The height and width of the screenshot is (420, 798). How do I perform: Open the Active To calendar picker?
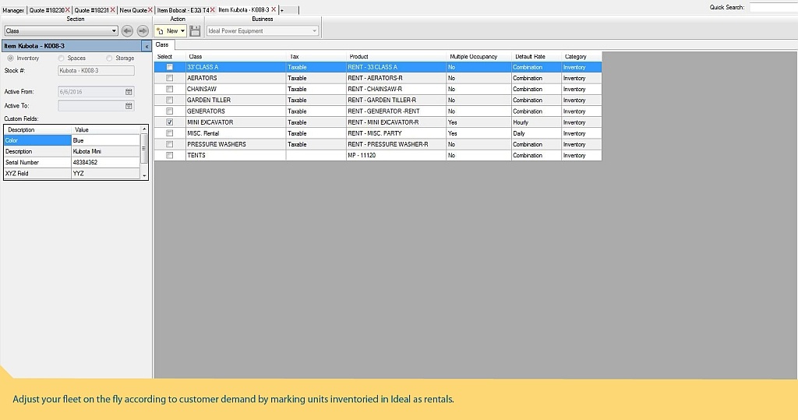coord(129,106)
